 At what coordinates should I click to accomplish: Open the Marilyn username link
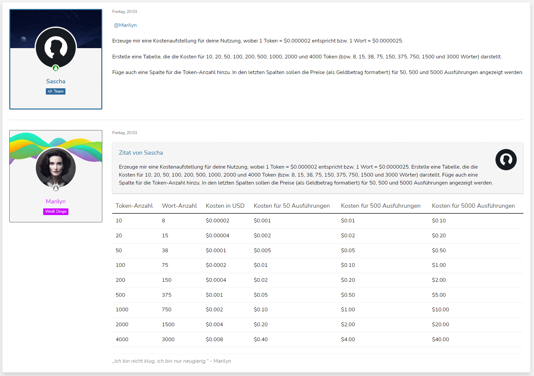(56, 201)
